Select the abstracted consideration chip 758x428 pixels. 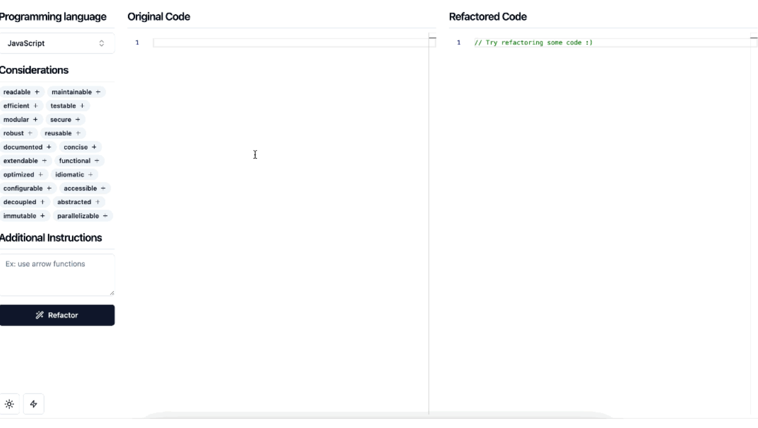pos(78,202)
